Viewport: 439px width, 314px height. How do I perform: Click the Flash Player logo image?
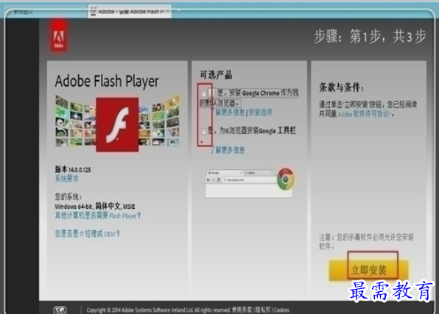[x=117, y=124]
